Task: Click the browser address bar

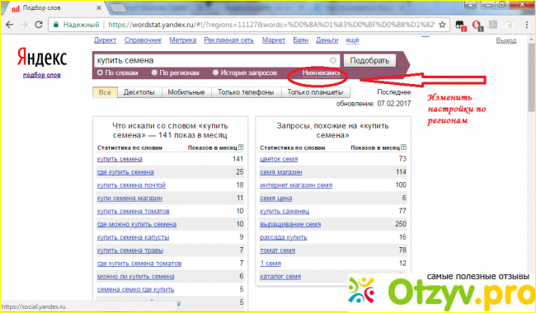Action: pos(248,25)
